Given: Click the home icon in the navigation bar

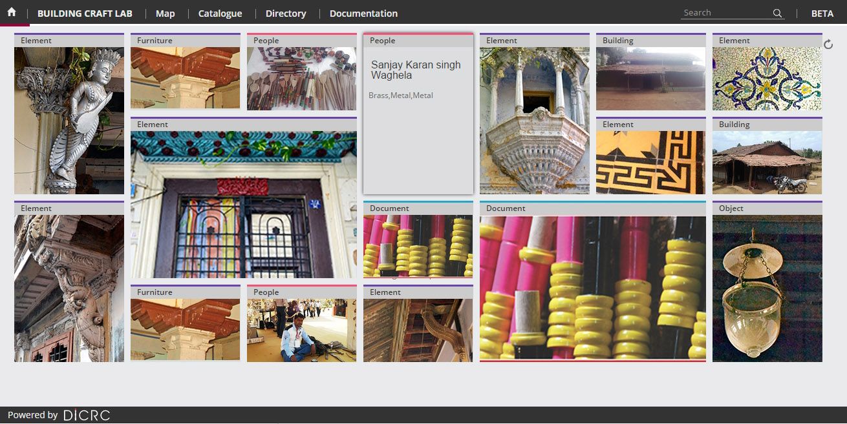Looking at the screenshot, I should point(12,12).
